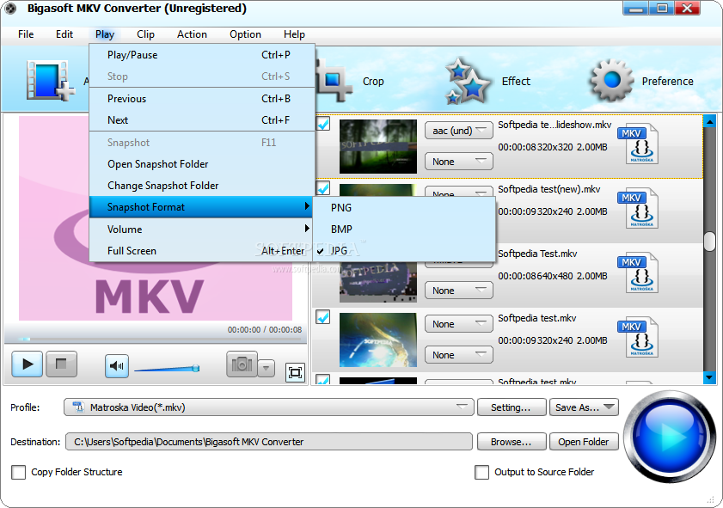Image resolution: width=723 pixels, height=508 pixels.
Task: Click MKV format icon for Softpedia test(new).mkv
Action: click(x=638, y=208)
